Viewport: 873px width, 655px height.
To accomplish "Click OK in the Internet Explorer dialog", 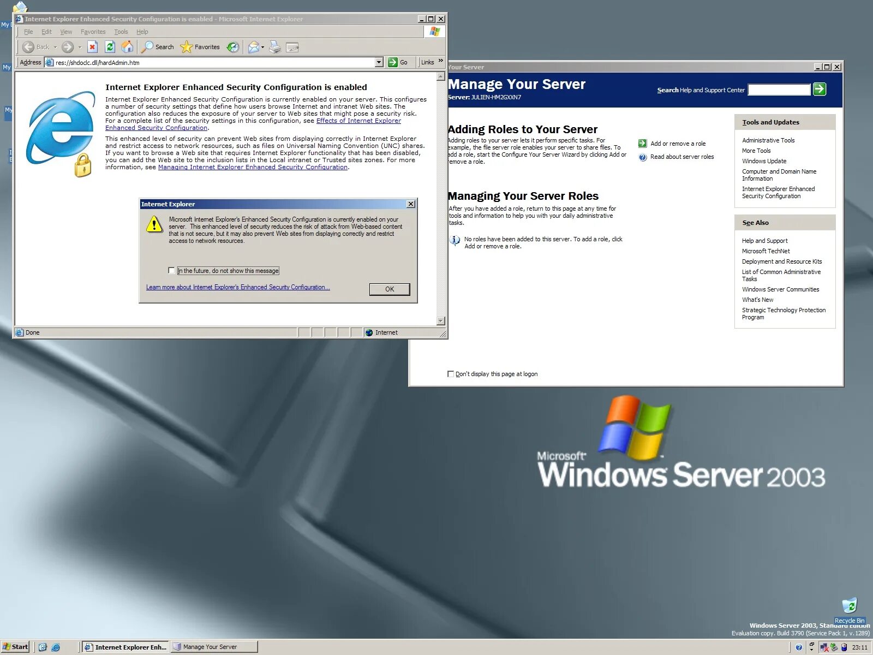I will [x=390, y=289].
